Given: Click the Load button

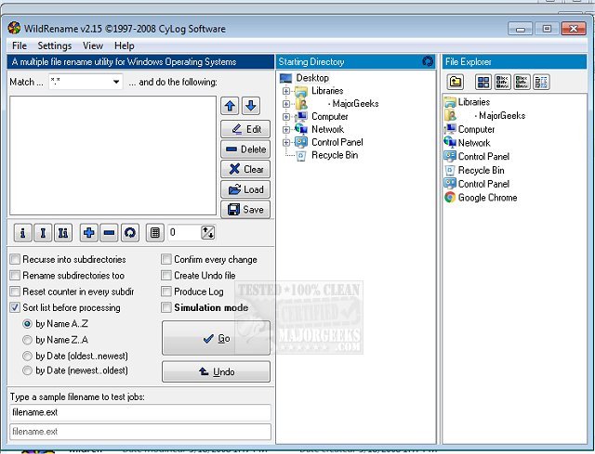Looking at the screenshot, I should pyautogui.click(x=245, y=189).
